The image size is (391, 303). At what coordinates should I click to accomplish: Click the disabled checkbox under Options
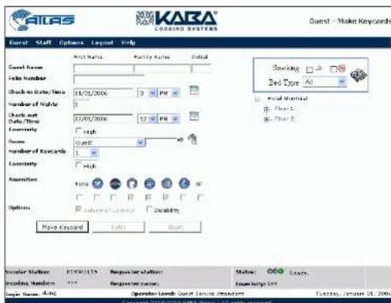tap(78, 209)
